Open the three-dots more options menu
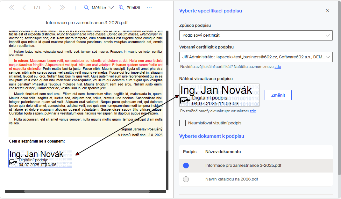Viewport: 341px width, 199px height. (x=149, y=8)
